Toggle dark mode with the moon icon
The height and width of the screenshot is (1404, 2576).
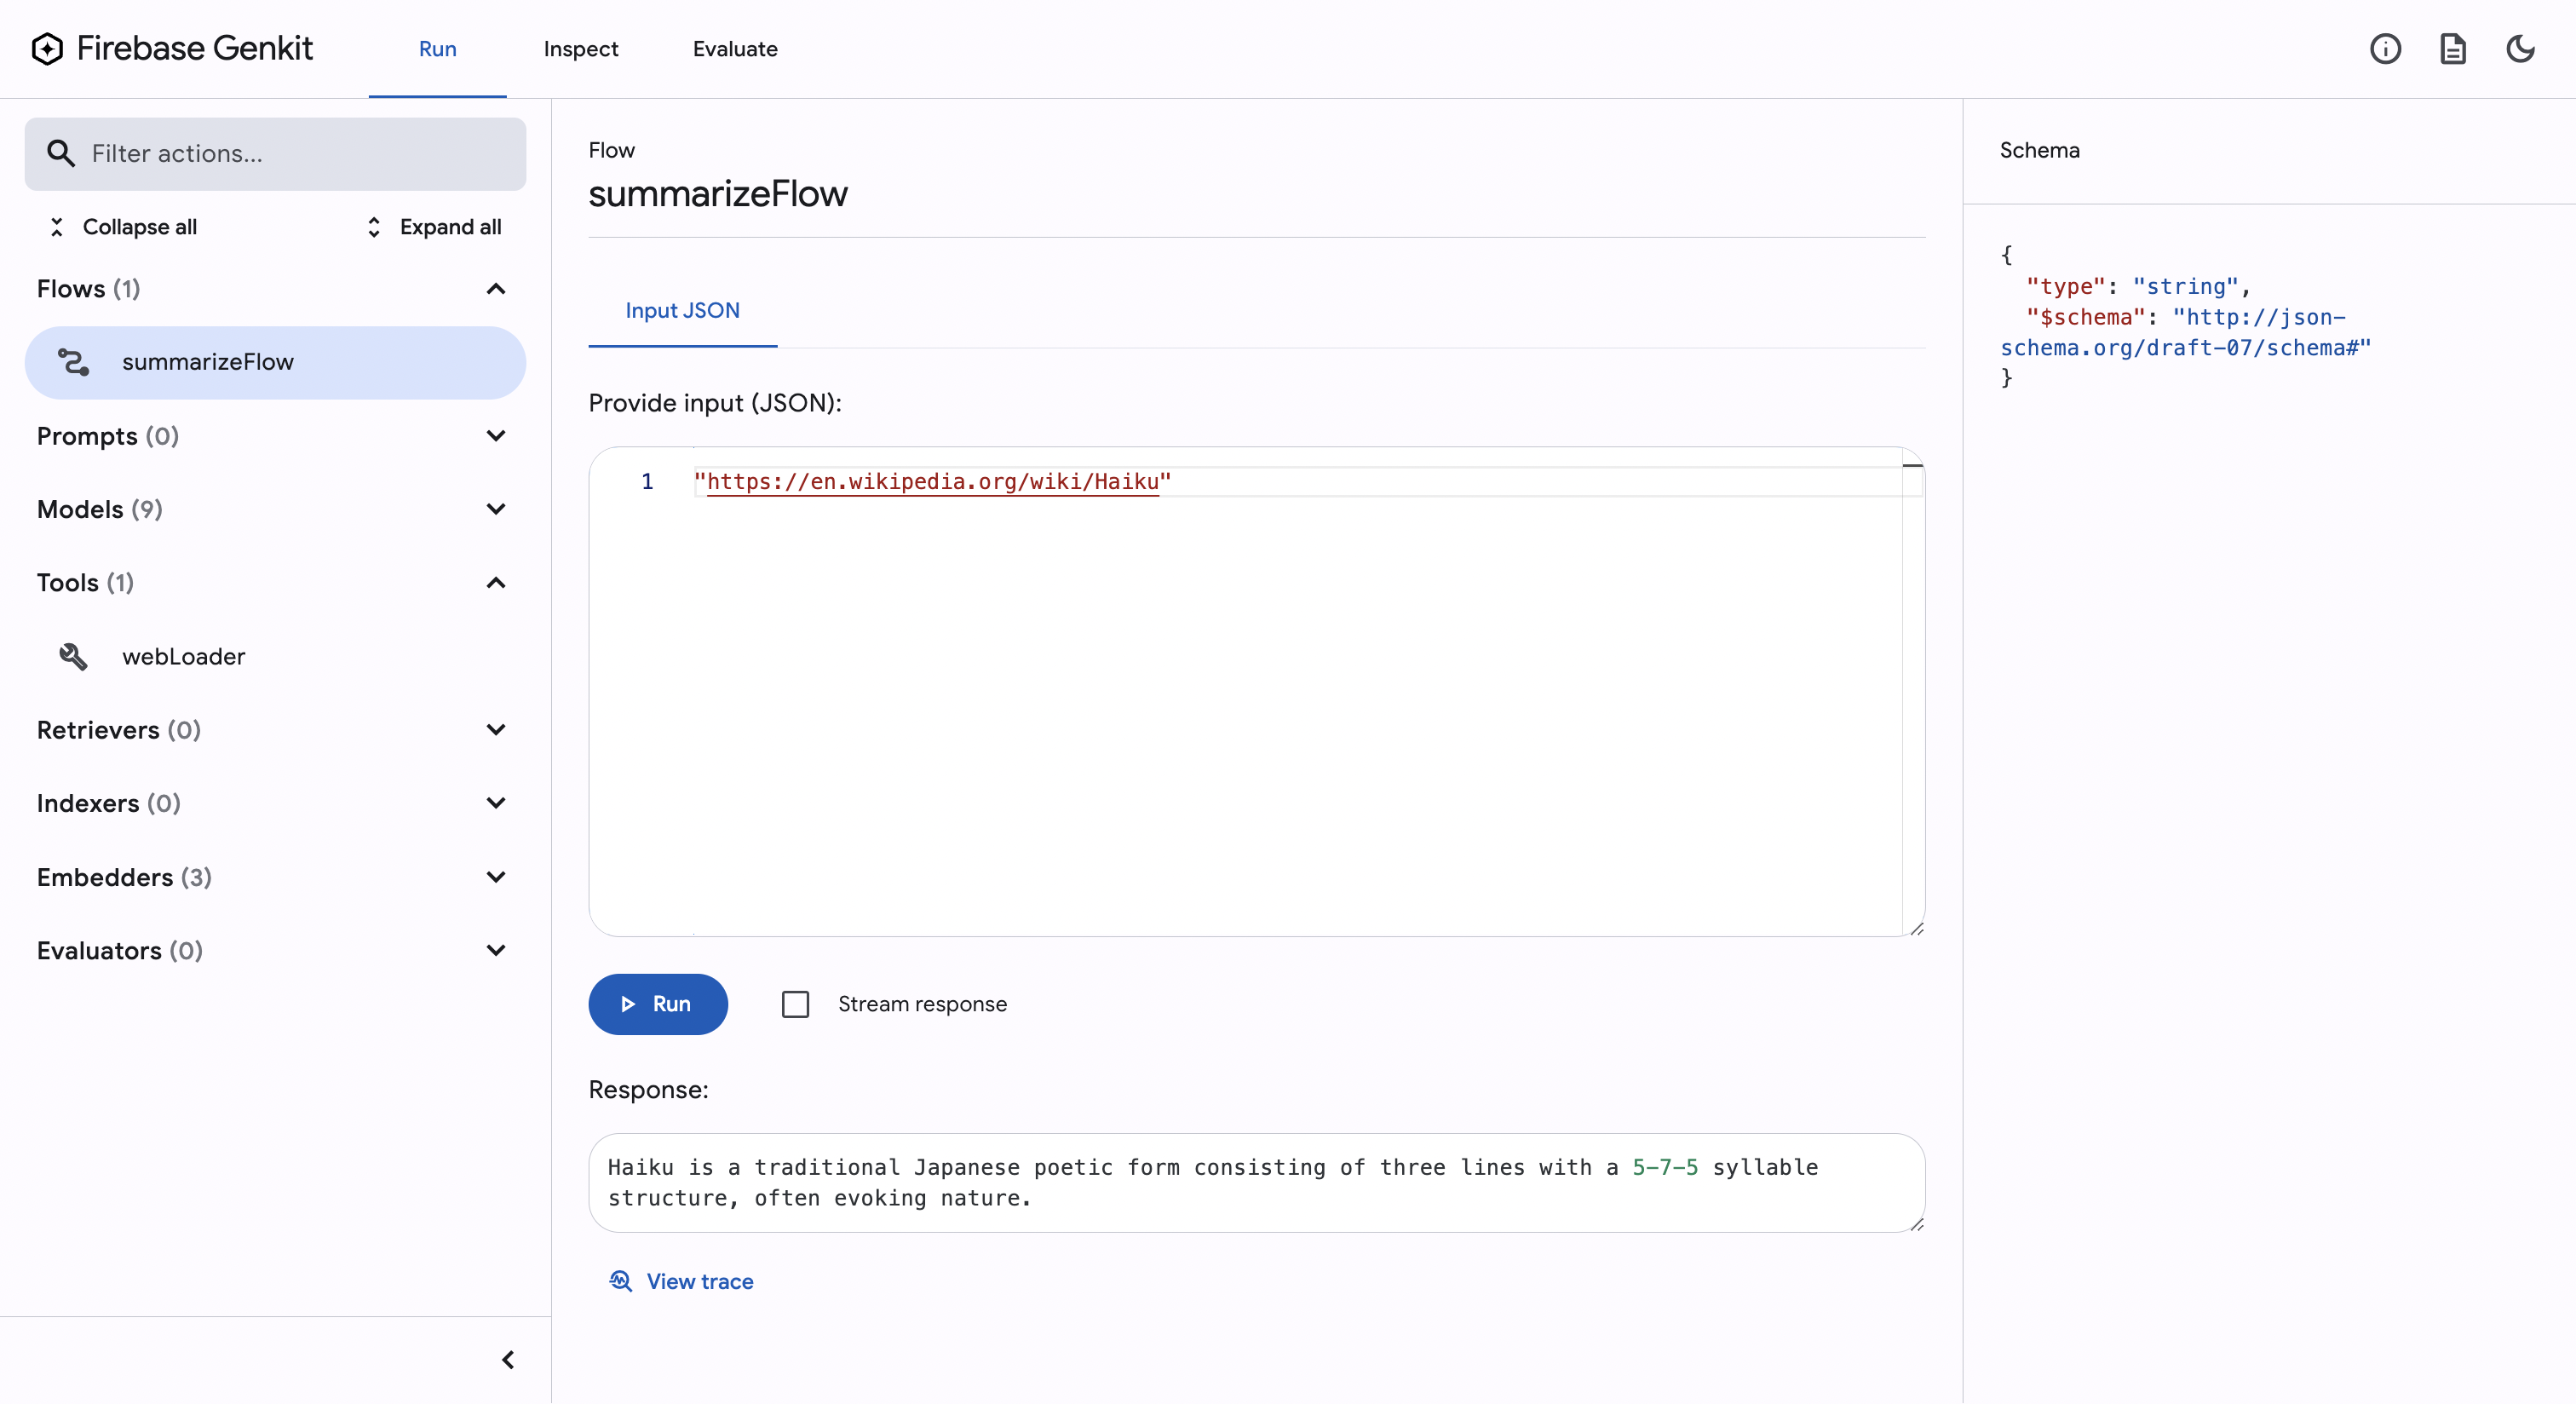pyautogui.click(x=2520, y=49)
